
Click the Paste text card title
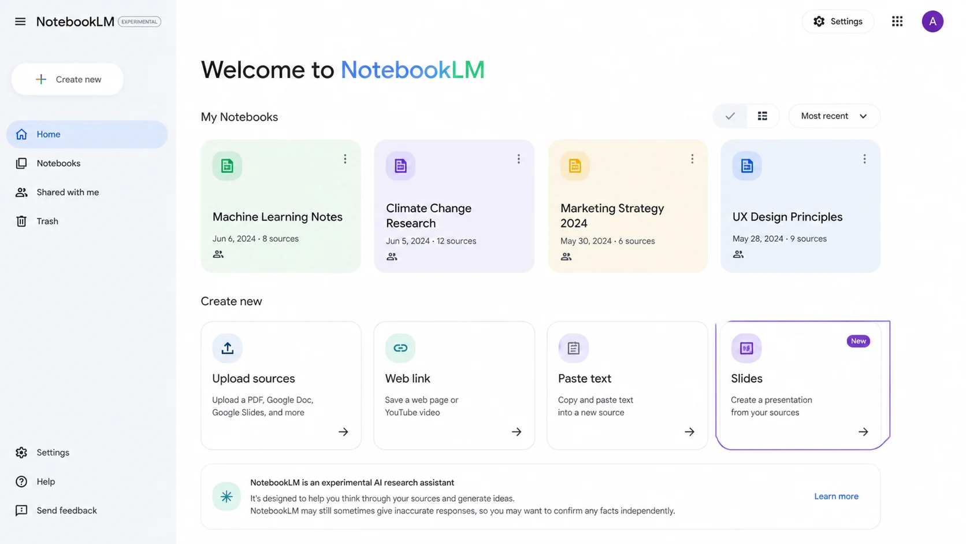585,379
